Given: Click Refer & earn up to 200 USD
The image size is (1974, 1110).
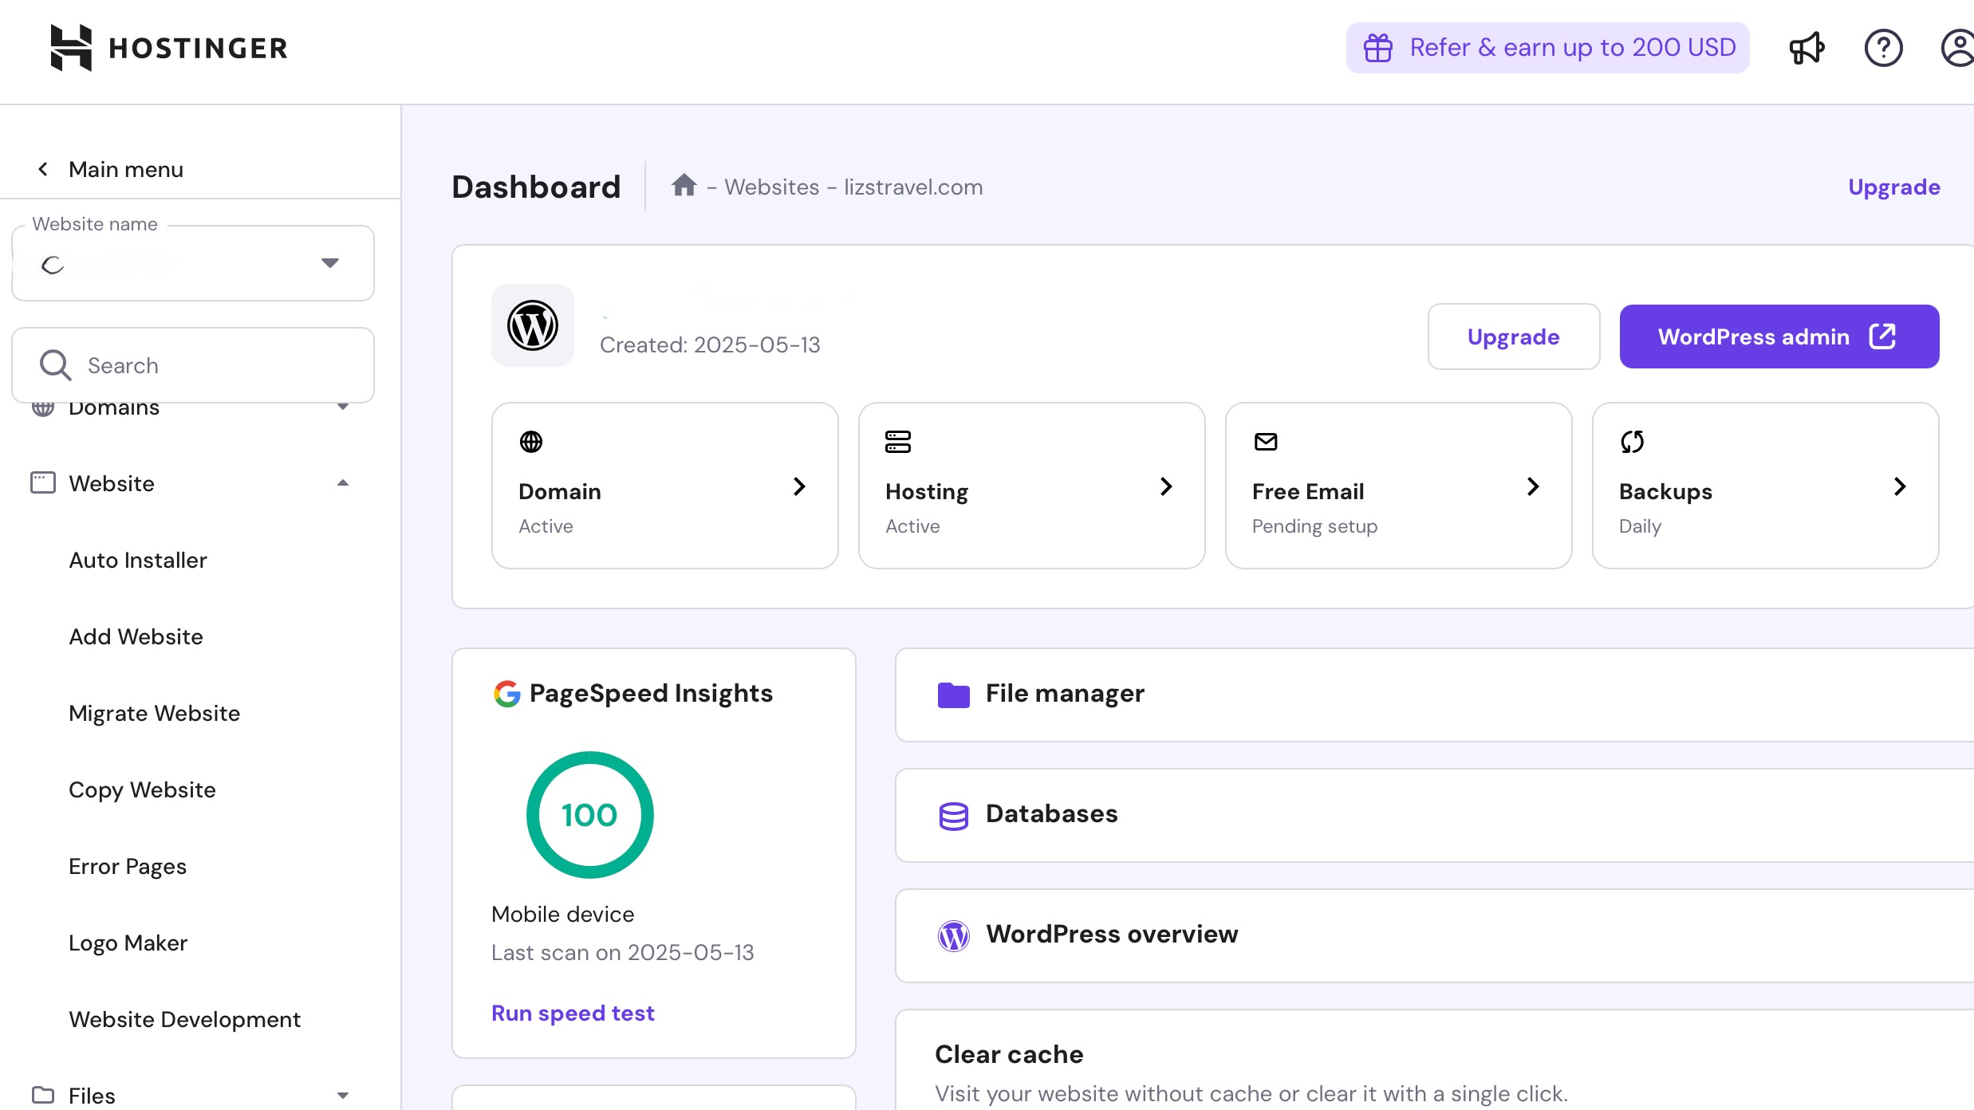Looking at the screenshot, I should pos(1548,48).
